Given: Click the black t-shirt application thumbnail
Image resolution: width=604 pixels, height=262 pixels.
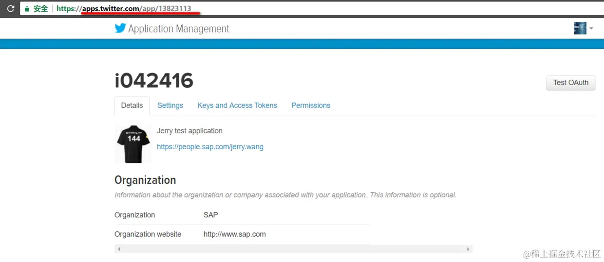Looking at the screenshot, I should coord(133,144).
